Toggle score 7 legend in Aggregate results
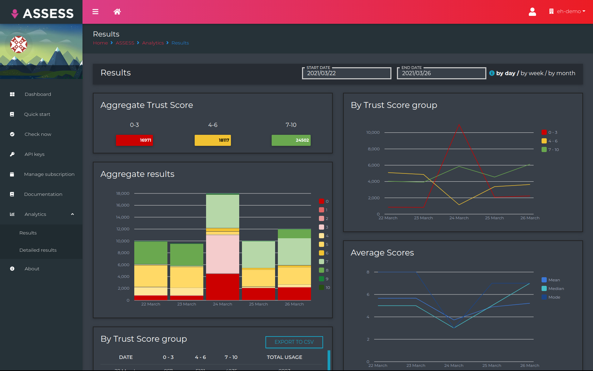Image resolution: width=593 pixels, height=371 pixels. pyautogui.click(x=324, y=262)
